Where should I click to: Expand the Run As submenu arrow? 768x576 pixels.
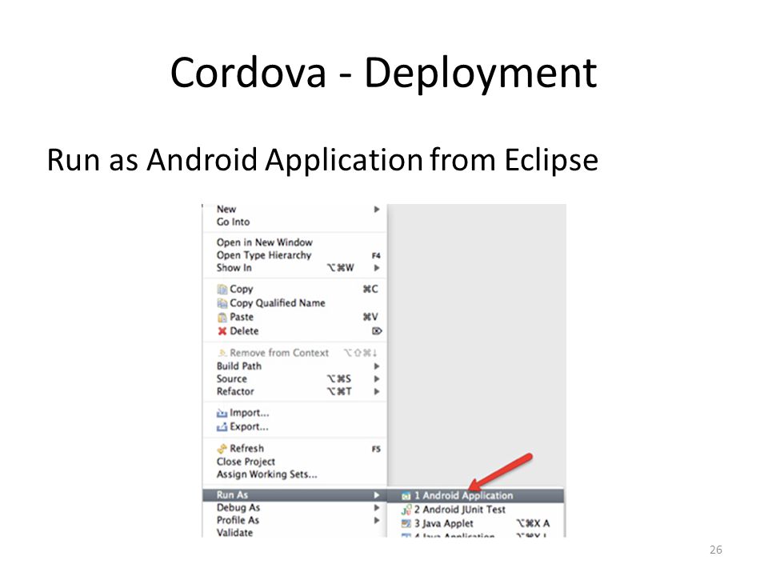click(377, 495)
